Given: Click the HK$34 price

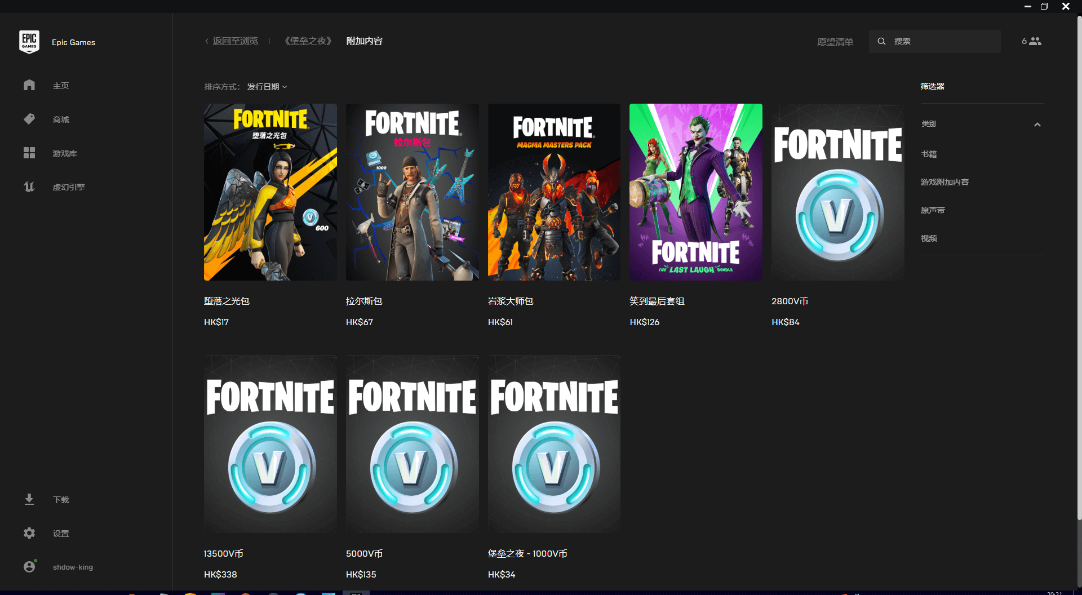Looking at the screenshot, I should pos(502,575).
